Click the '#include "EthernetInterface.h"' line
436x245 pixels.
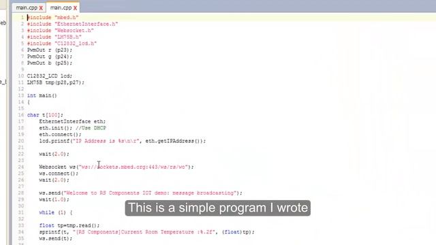(73, 24)
